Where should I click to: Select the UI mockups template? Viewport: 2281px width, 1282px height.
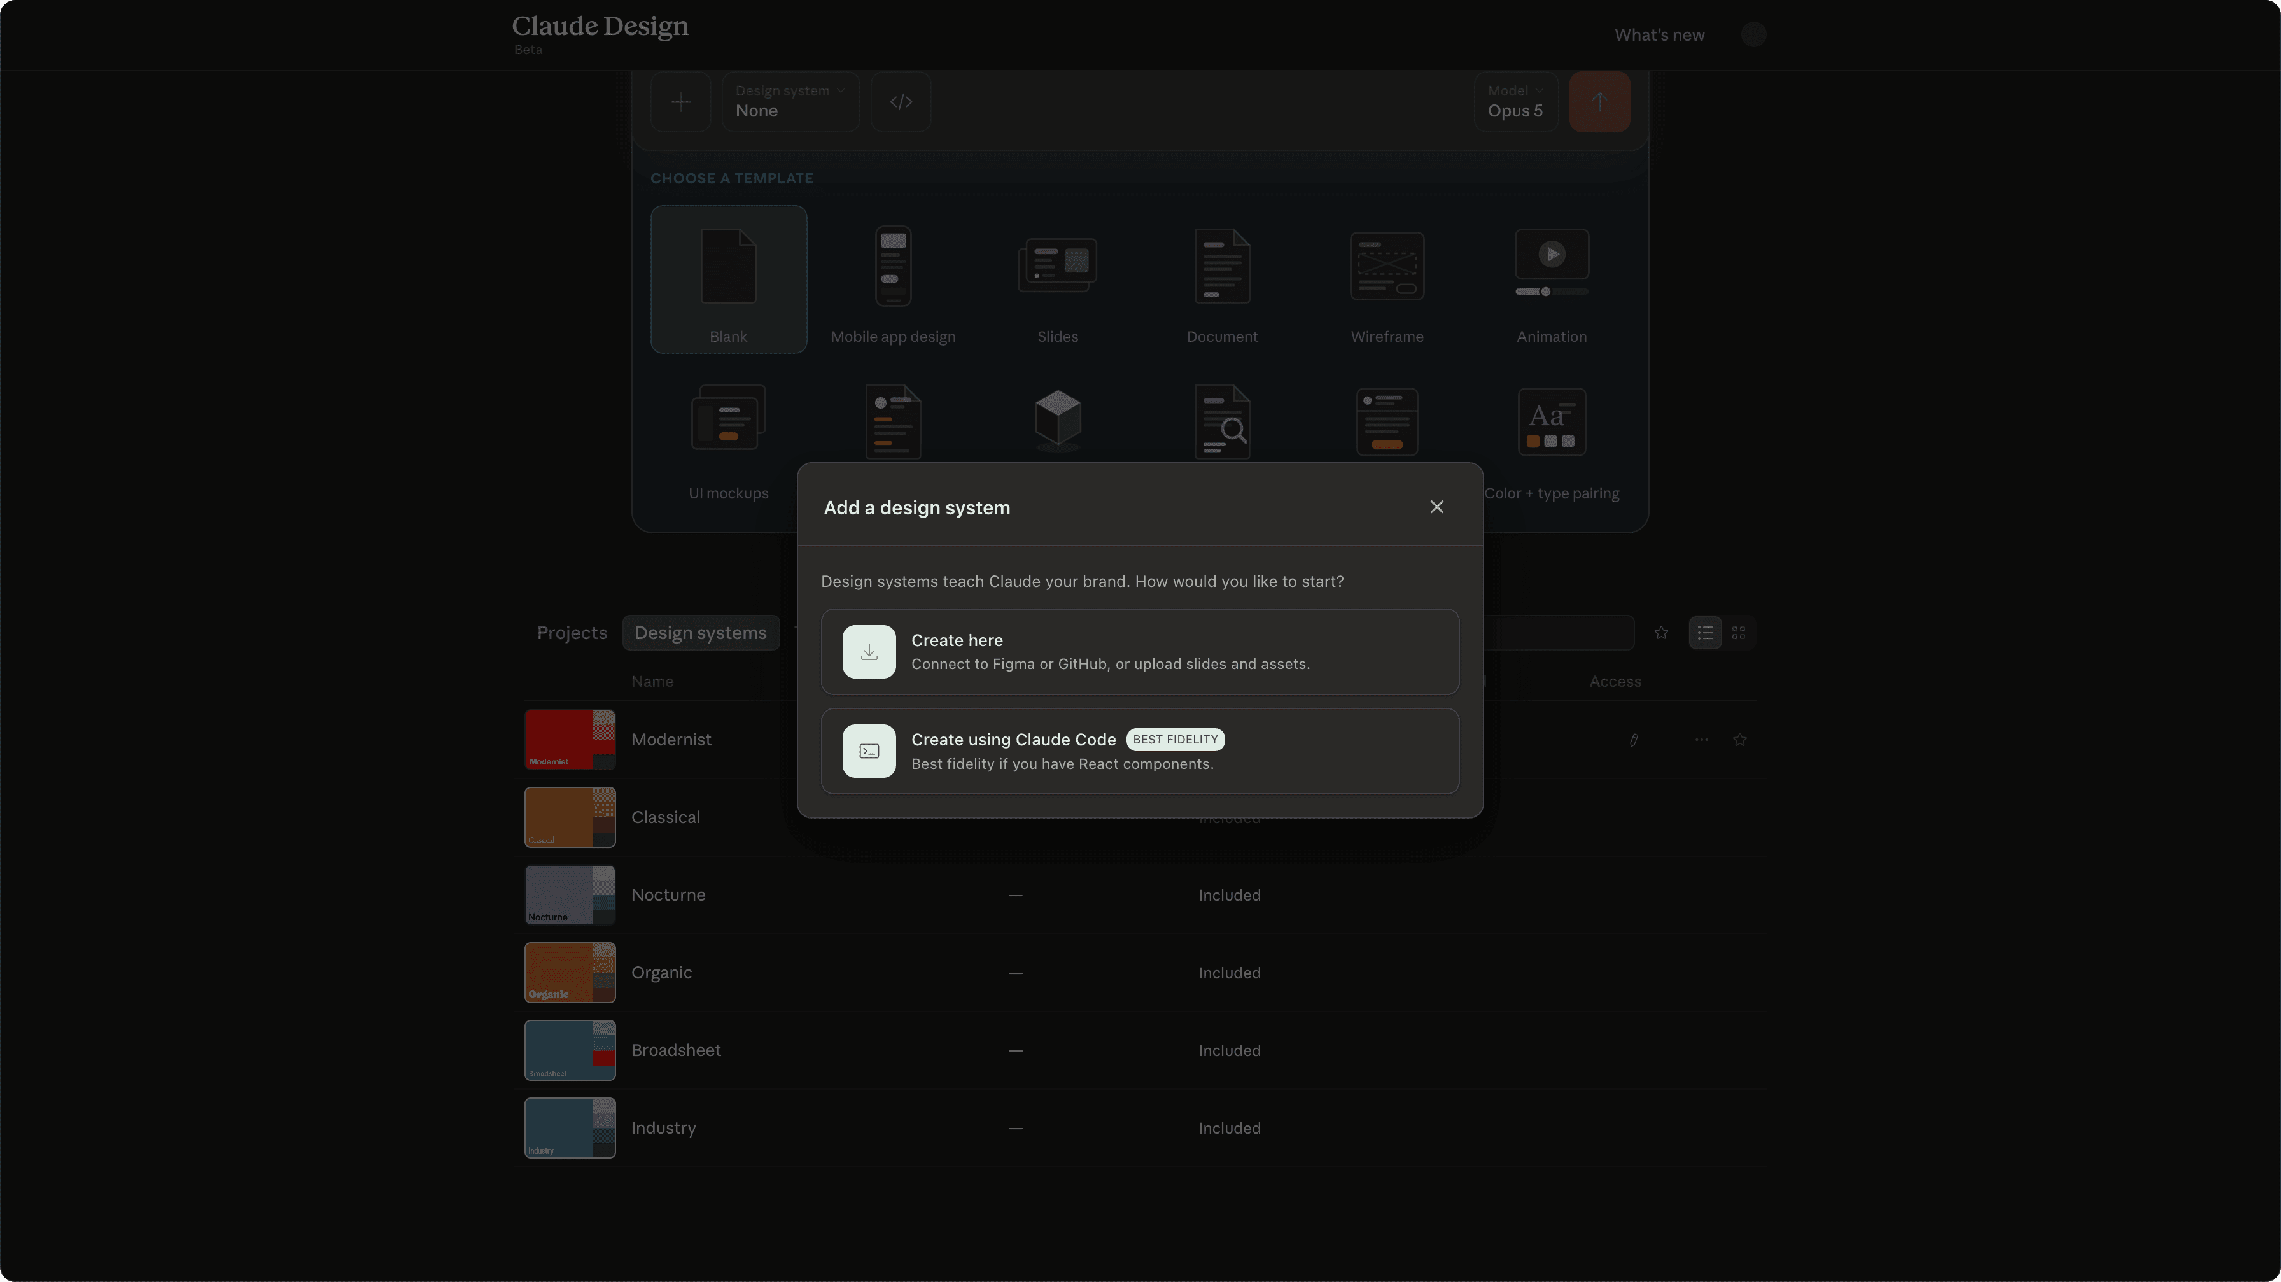pos(728,435)
